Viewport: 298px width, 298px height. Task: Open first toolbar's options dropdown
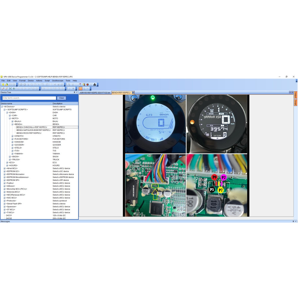pyautogui.click(x=17, y=85)
